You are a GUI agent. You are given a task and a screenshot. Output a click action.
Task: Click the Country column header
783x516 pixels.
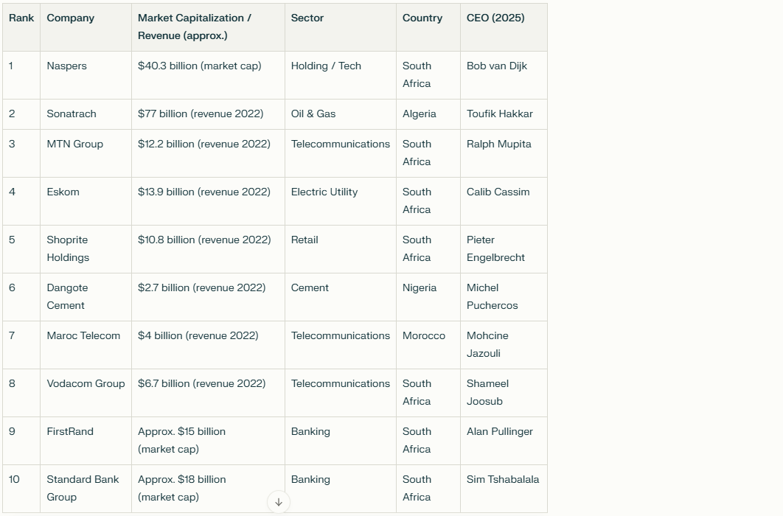[x=422, y=18]
